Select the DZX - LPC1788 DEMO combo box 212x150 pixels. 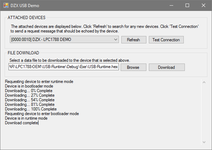(64, 40)
